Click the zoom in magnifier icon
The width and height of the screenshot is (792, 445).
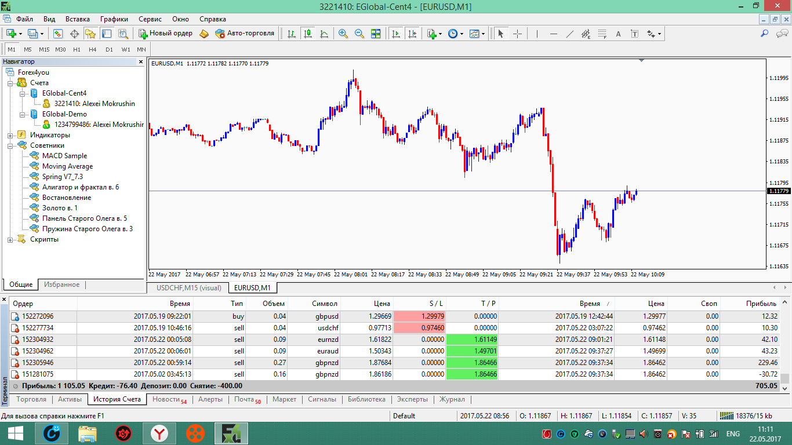click(343, 34)
